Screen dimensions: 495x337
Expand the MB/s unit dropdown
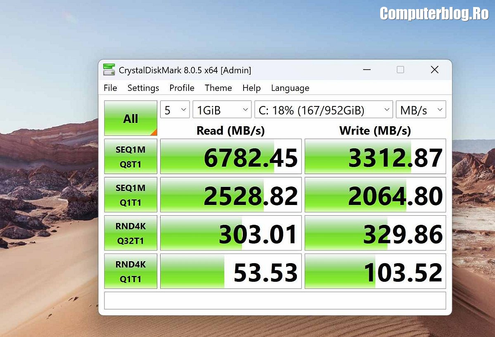[421, 110]
